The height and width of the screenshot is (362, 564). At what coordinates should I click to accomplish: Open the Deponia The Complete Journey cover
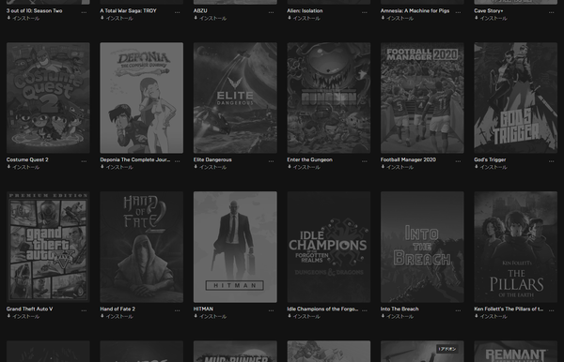point(142,98)
